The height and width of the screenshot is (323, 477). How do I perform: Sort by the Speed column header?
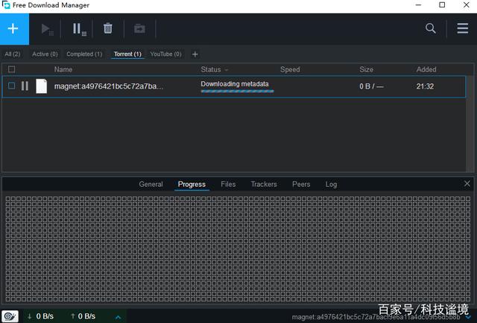point(290,69)
